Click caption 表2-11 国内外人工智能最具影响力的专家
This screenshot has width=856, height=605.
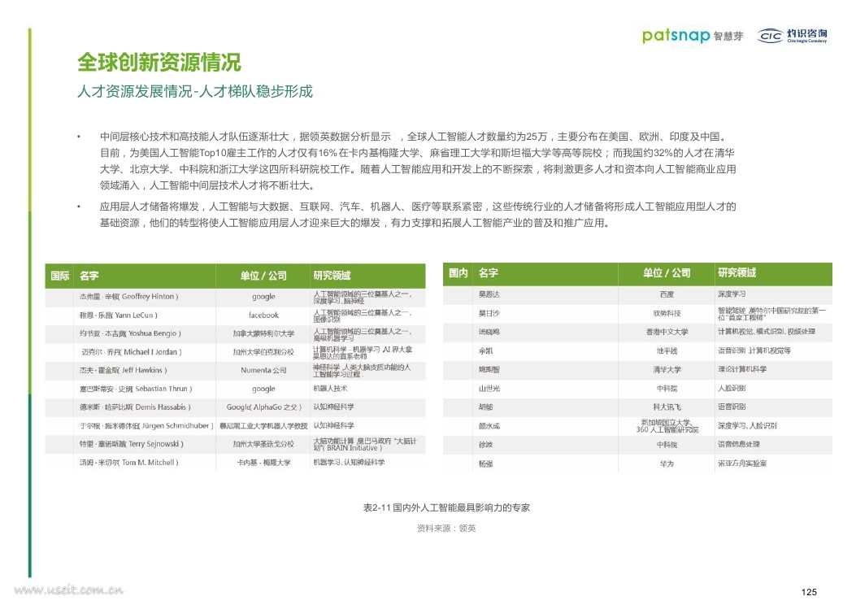pos(446,507)
